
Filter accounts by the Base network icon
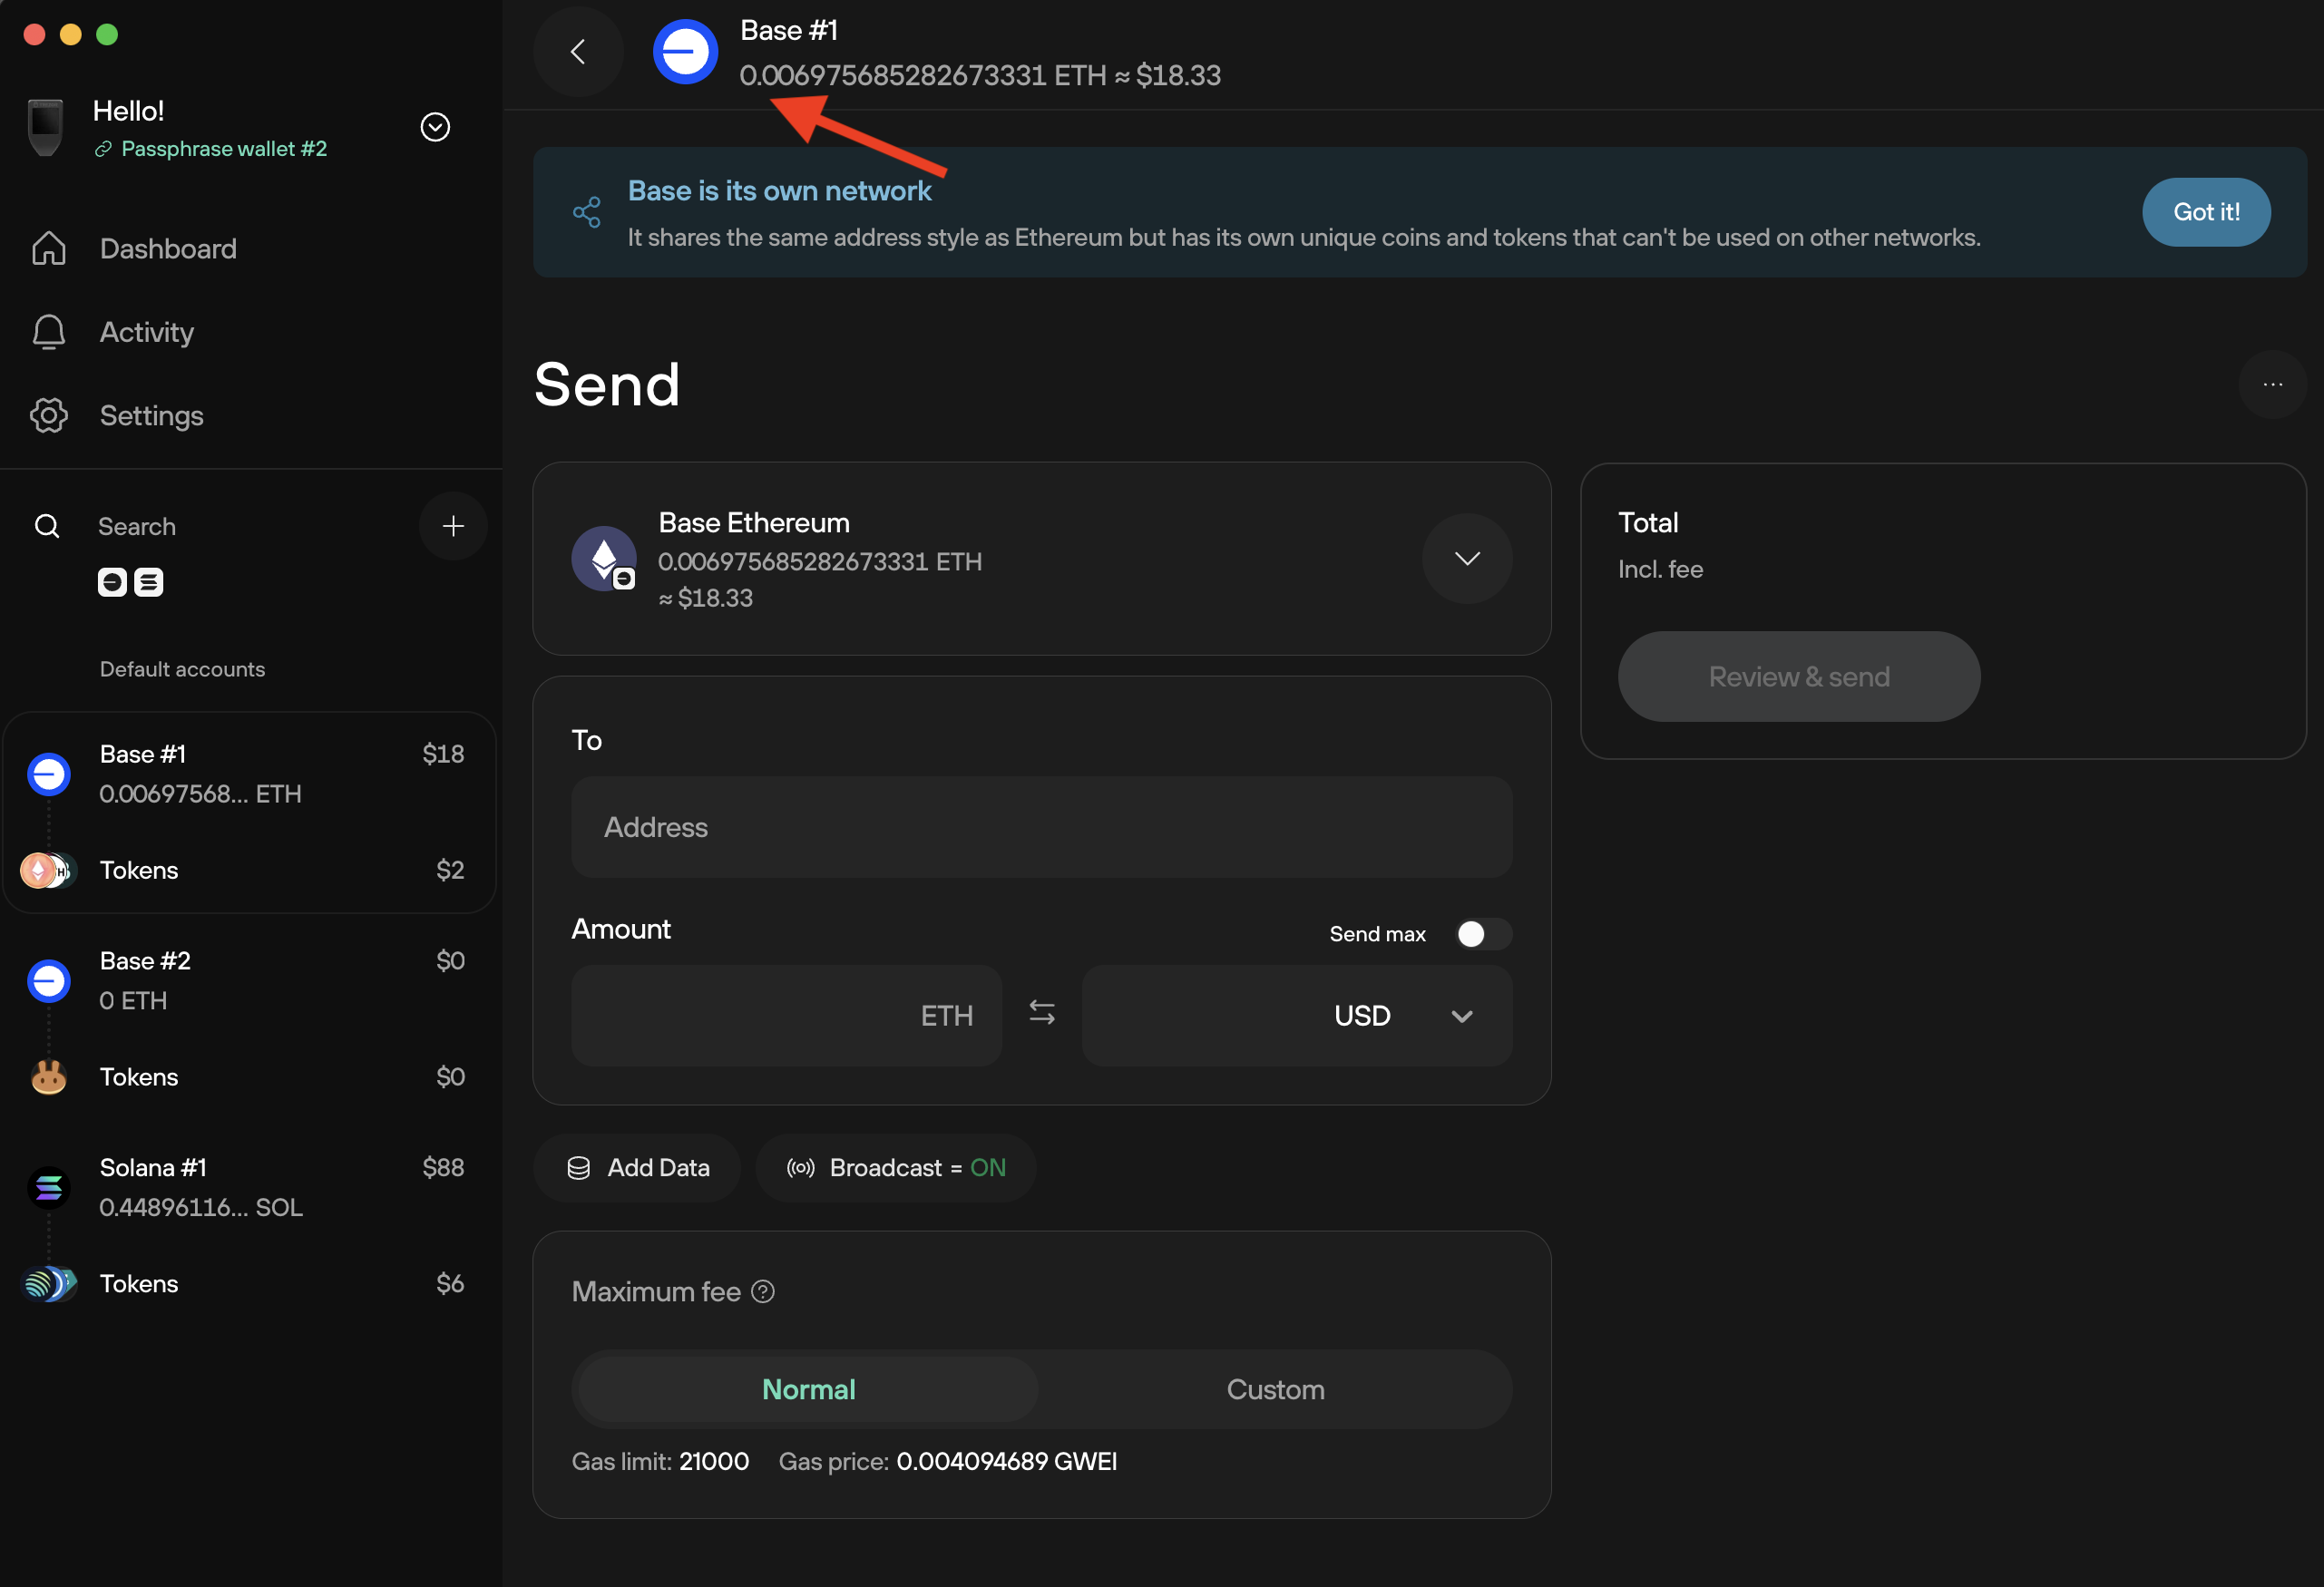(x=112, y=582)
